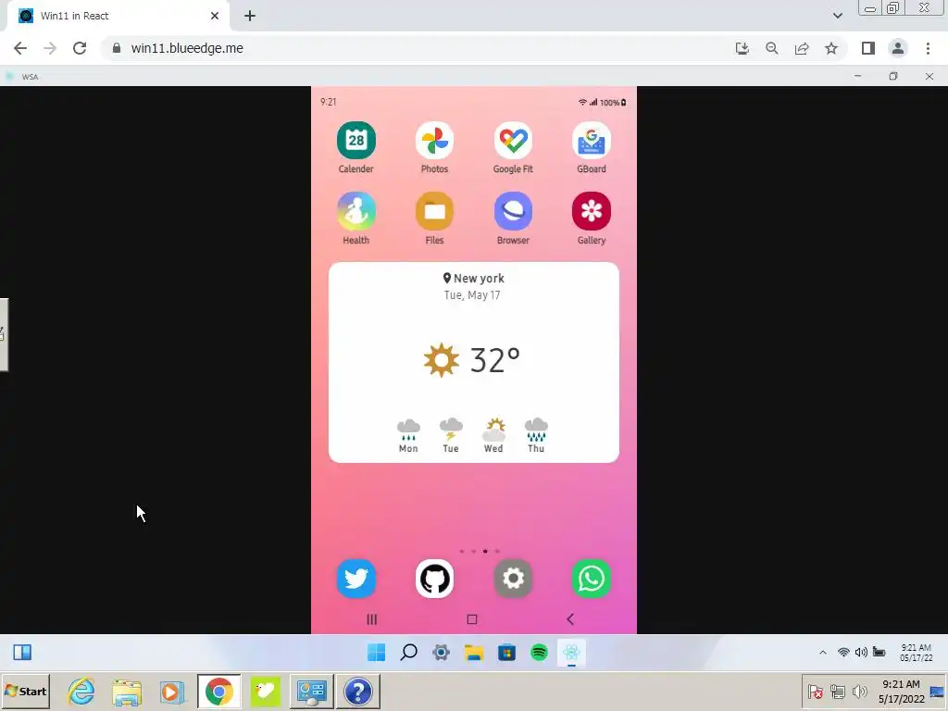
Task: Open the GBoard app icon
Action: click(591, 141)
